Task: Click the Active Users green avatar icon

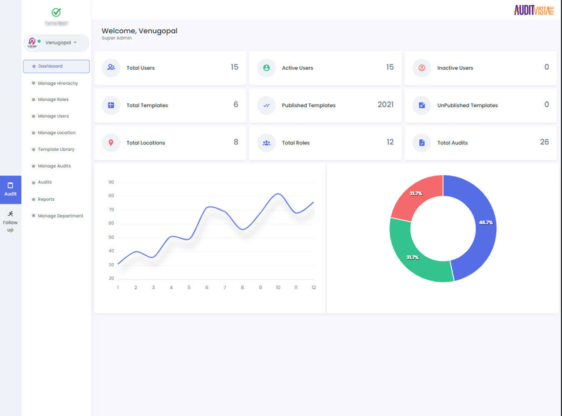Action: pyautogui.click(x=266, y=68)
